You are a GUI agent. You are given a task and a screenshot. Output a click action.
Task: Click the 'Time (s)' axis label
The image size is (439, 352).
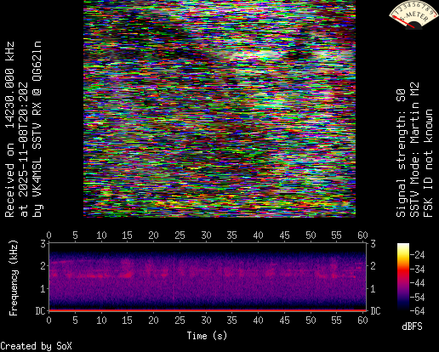207,336
